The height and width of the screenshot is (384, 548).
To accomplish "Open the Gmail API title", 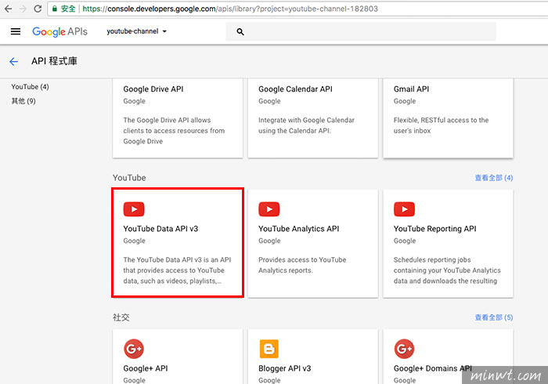I will tap(411, 89).
